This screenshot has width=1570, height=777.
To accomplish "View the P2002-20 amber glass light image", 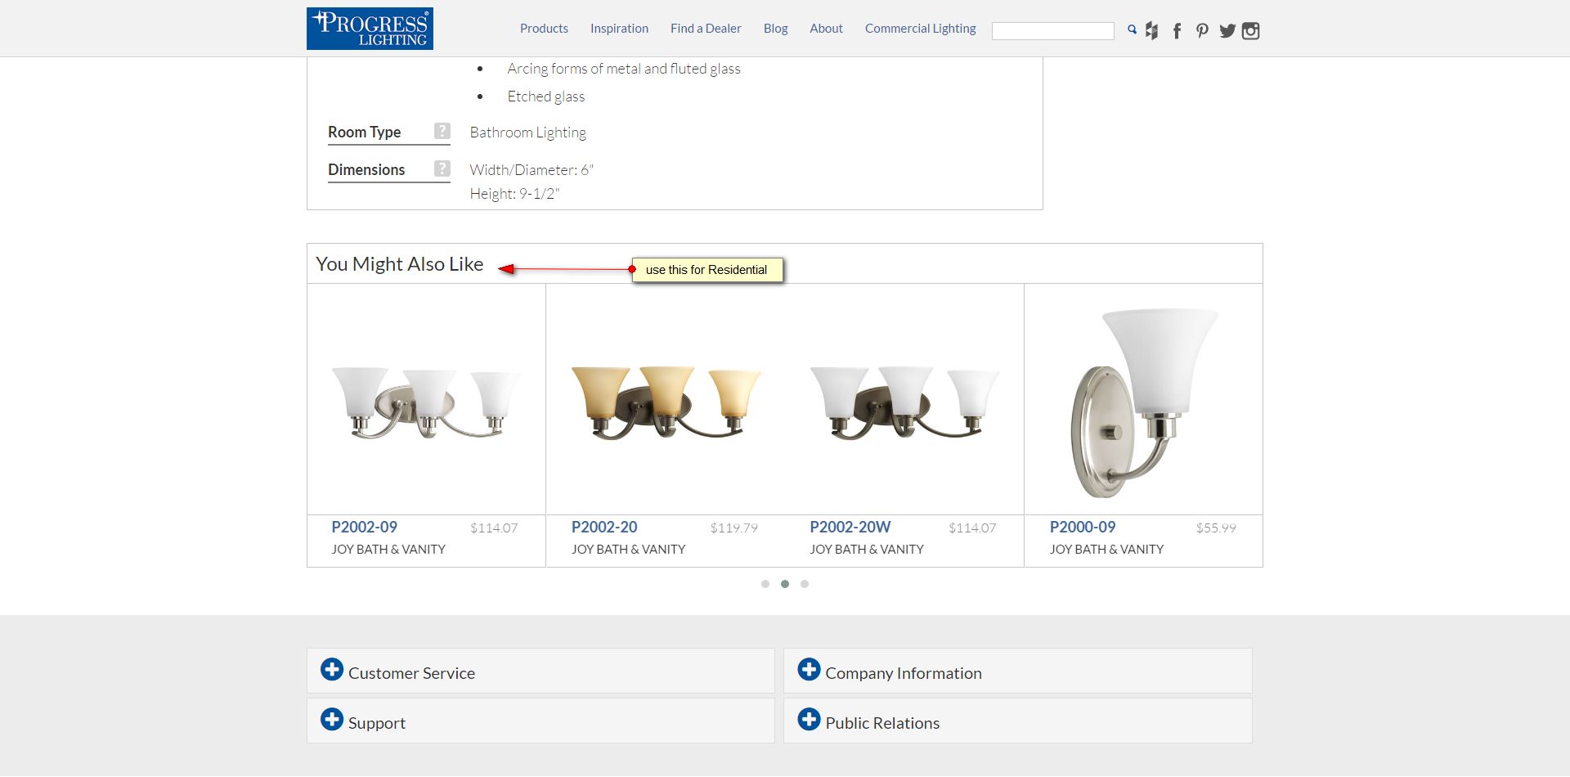I will pyautogui.click(x=666, y=402).
